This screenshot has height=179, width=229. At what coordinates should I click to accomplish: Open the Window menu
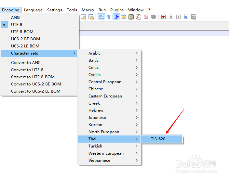click(136, 10)
